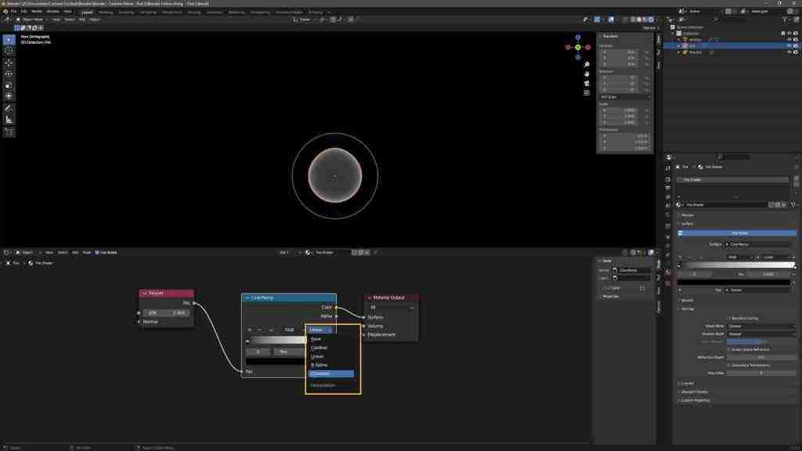This screenshot has width=802, height=451.
Task: Toggle Screen Space Refraction checkbox
Action: pos(729,350)
